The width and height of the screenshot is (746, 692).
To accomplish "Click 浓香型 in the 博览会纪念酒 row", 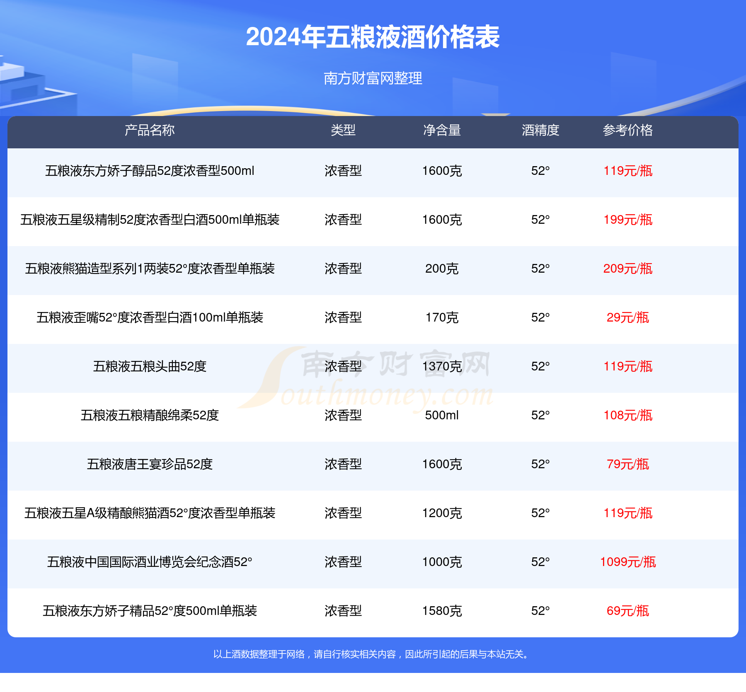I will (343, 562).
